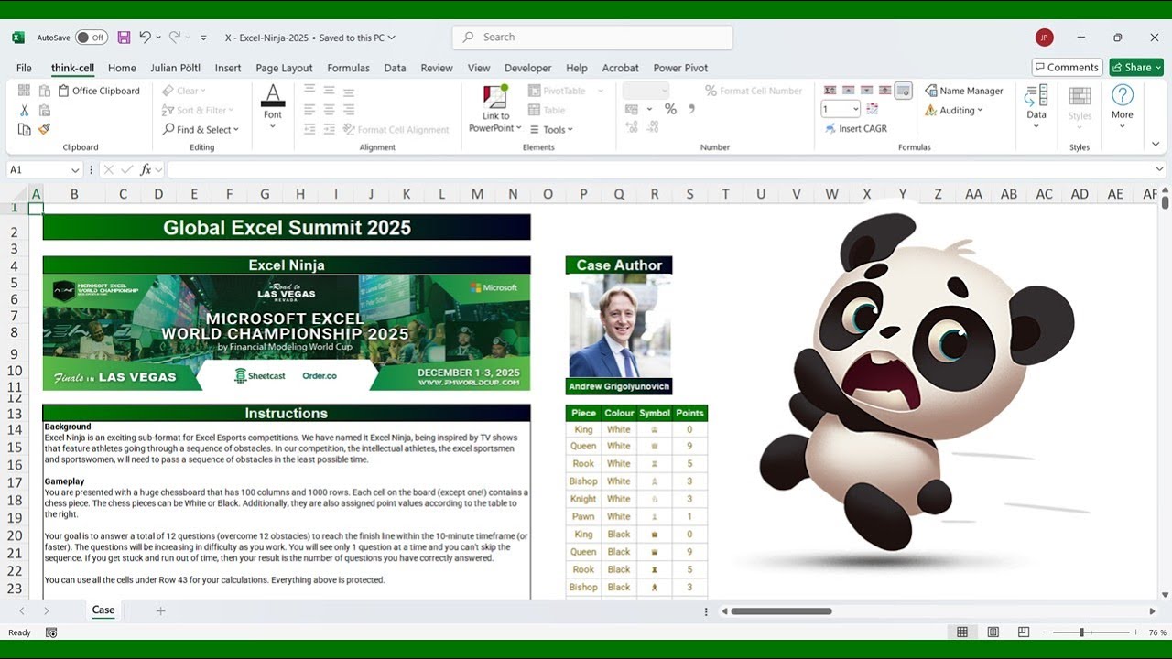Click the macro recording icon in status bar
Image resolution: width=1172 pixels, height=659 pixels.
51,632
